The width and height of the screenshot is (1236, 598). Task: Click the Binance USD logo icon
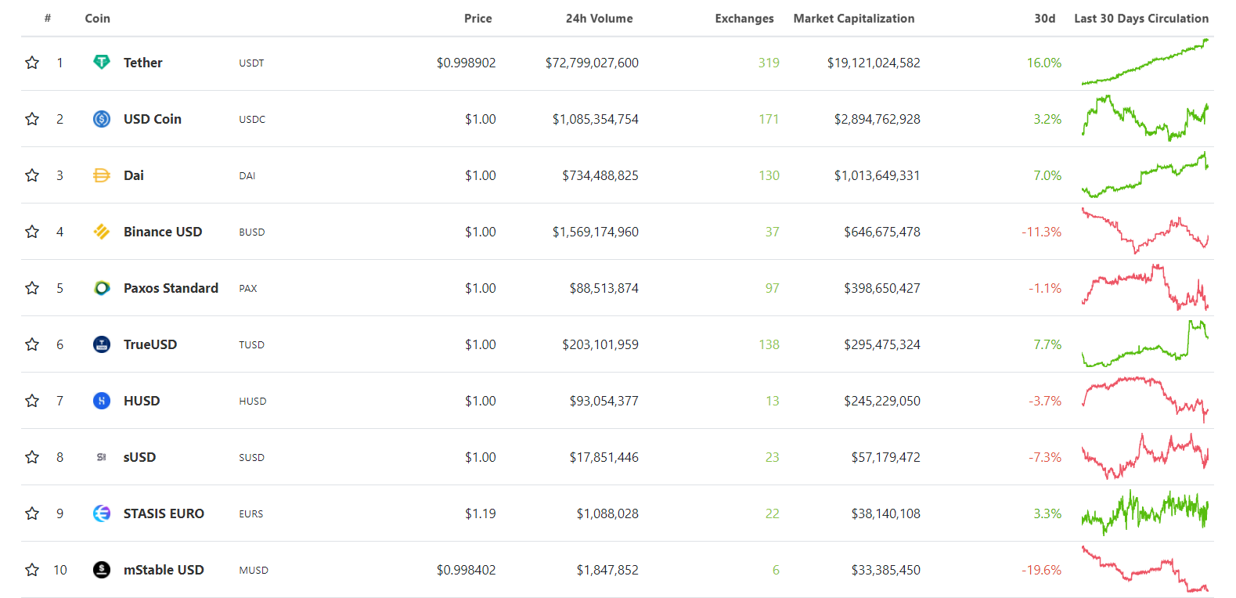(x=102, y=232)
